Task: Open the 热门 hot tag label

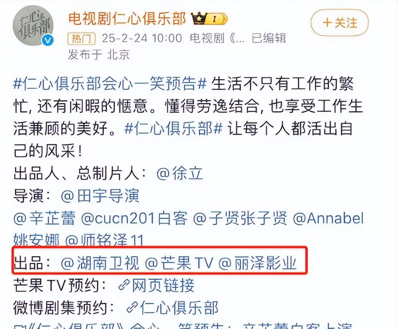Action: click(81, 38)
